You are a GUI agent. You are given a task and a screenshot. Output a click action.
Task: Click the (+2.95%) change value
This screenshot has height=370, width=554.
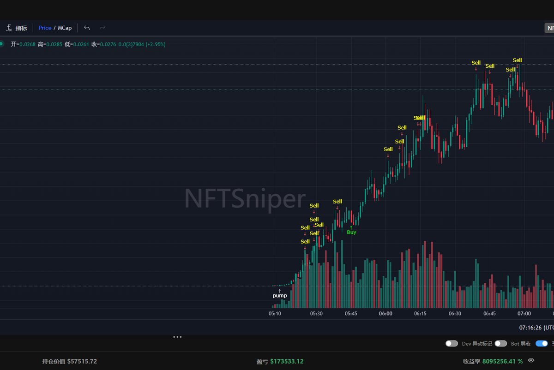(x=156, y=44)
